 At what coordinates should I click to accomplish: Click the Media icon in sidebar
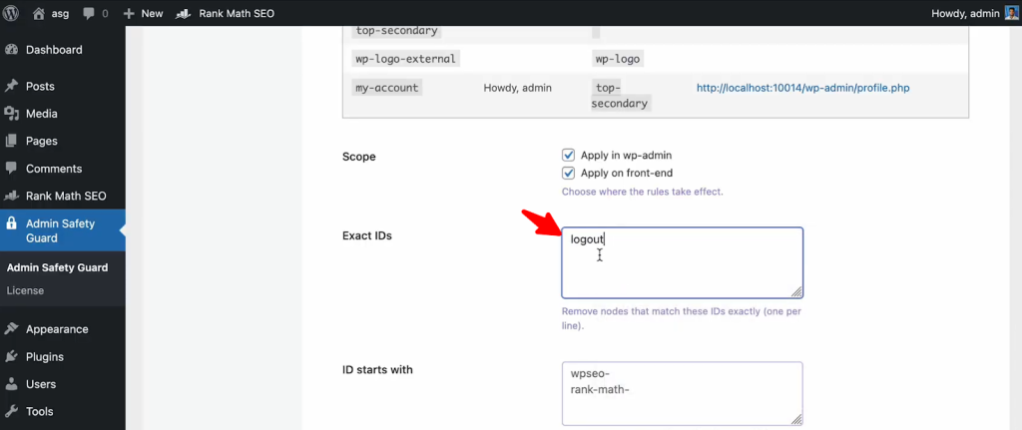click(x=12, y=114)
